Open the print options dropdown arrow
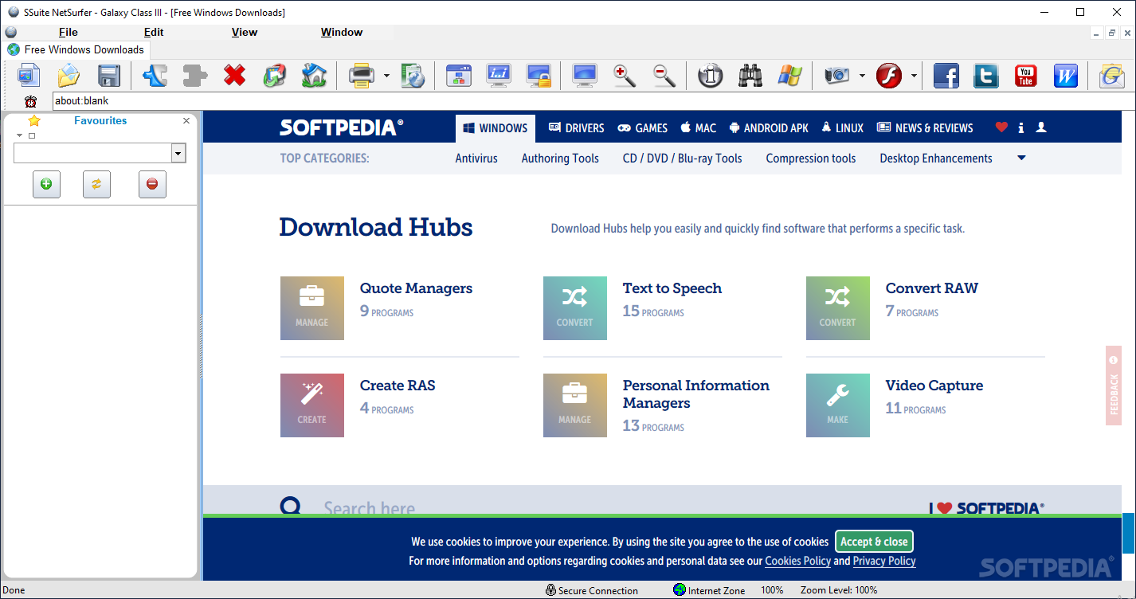The image size is (1136, 599). tap(386, 76)
